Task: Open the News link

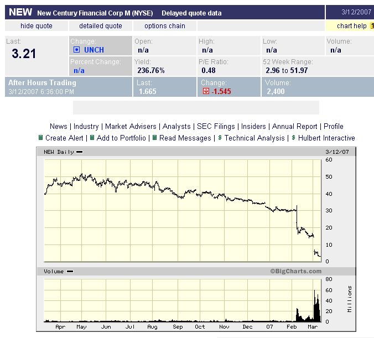Action: 59,127
